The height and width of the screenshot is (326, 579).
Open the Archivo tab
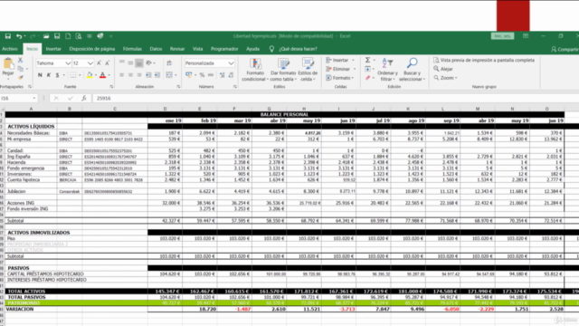tap(10, 49)
